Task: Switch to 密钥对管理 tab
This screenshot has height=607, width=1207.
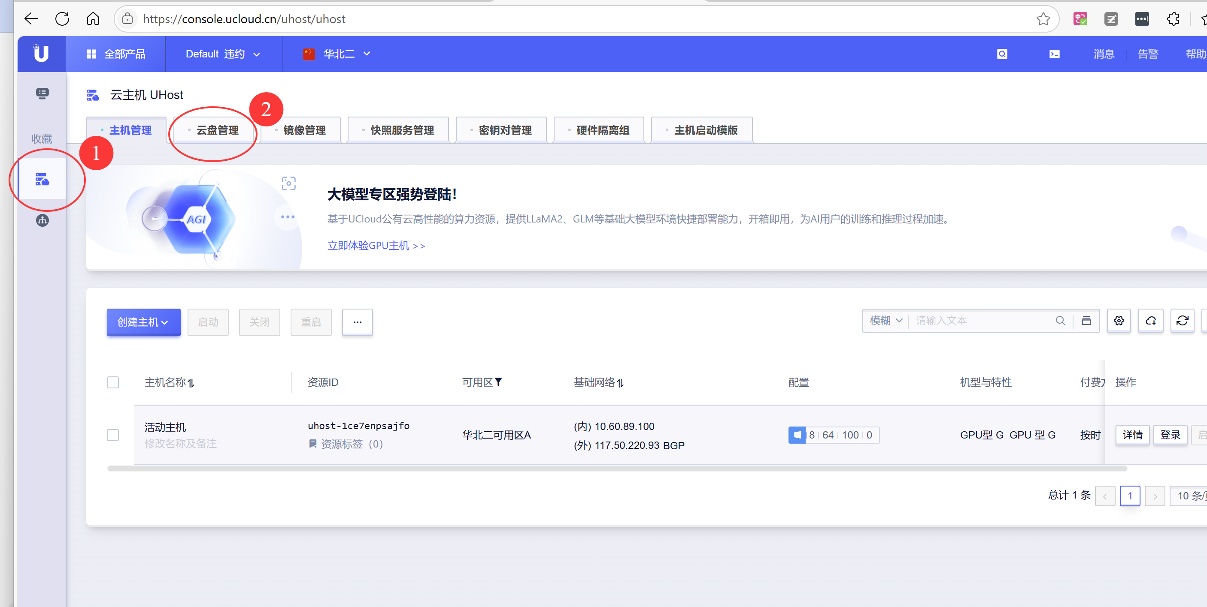Action: tap(501, 130)
